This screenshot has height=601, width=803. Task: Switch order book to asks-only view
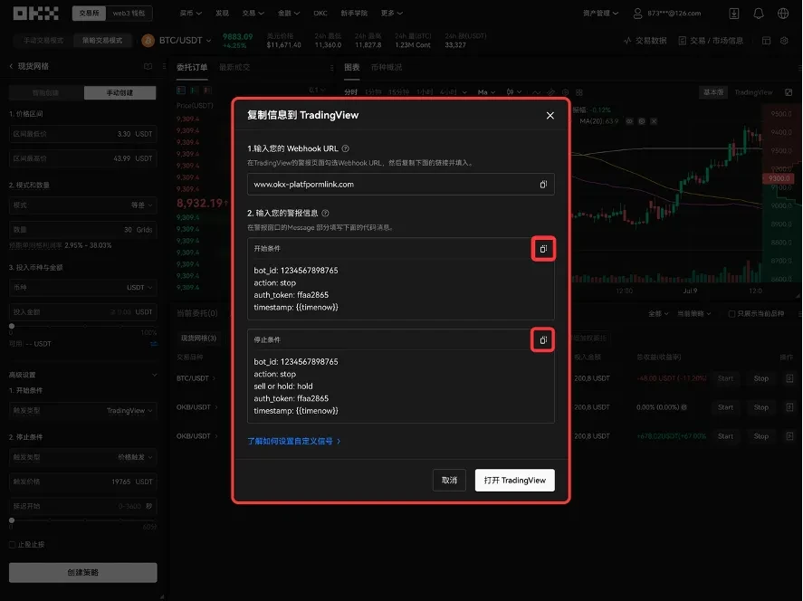point(207,91)
